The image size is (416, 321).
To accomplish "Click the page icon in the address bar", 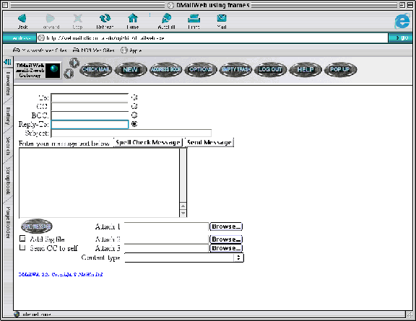I will [x=41, y=38].
